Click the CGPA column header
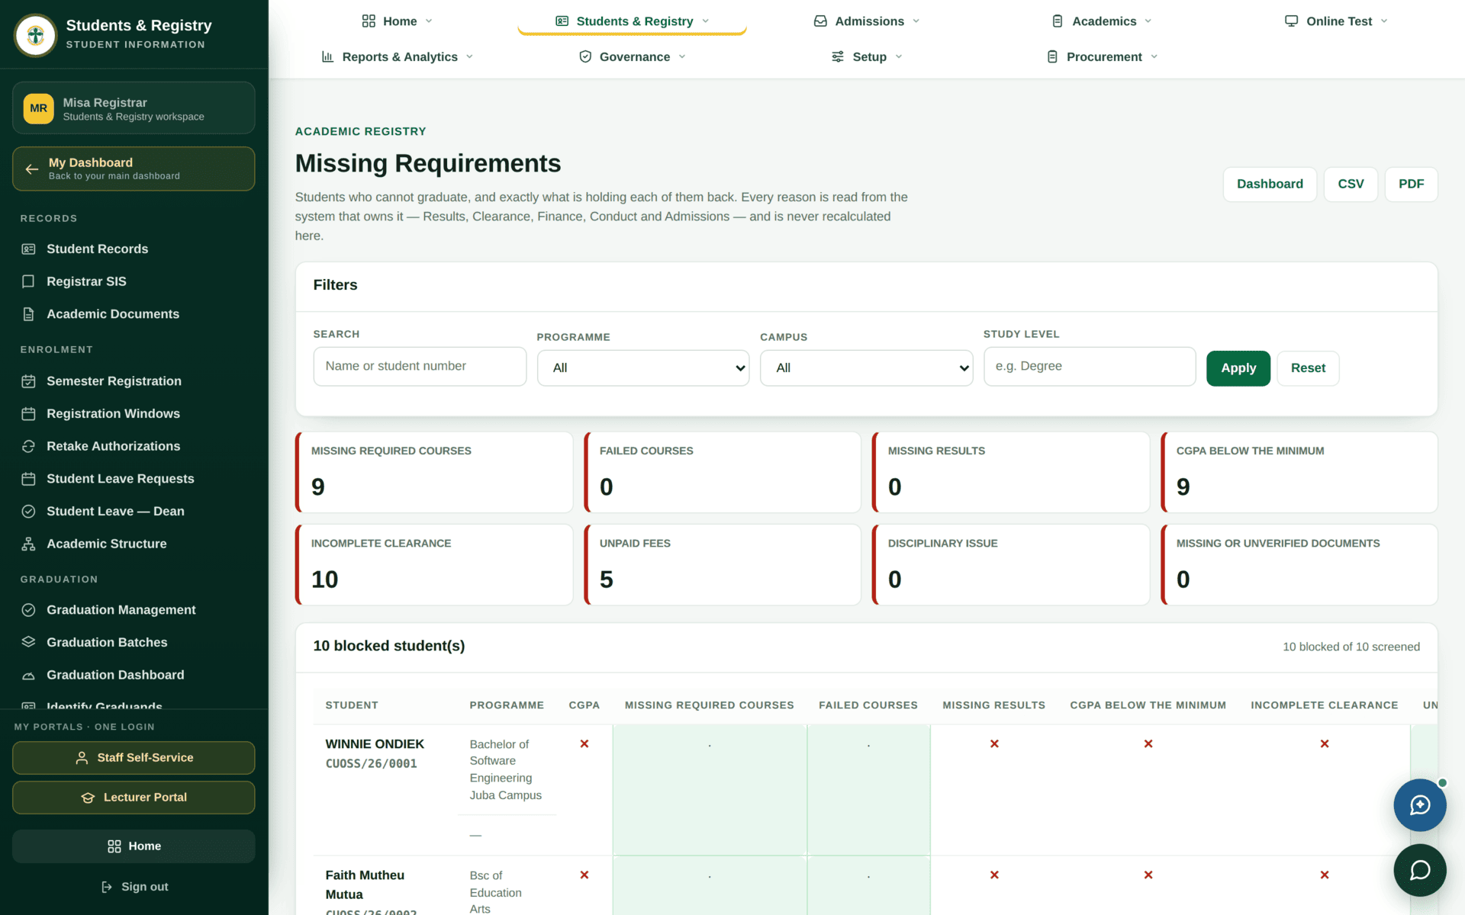 click(584, 705)
